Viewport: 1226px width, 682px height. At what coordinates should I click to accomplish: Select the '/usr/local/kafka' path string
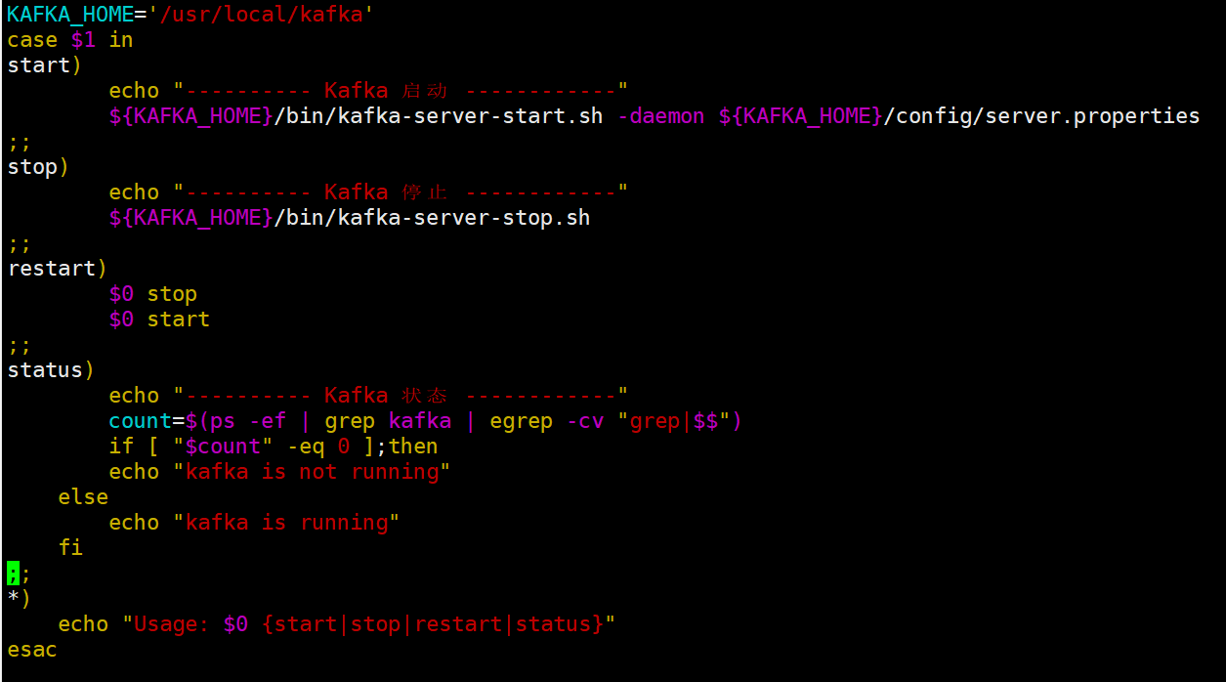pos(261,15)
